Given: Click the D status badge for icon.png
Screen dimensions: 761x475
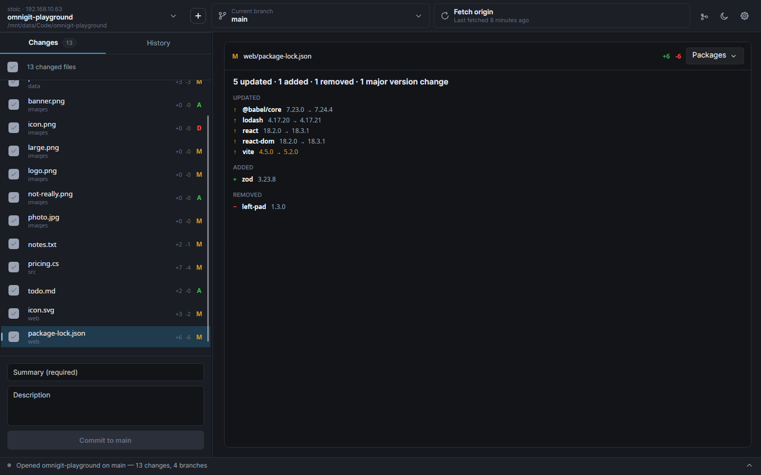Looking at the screenshot, I should click(x=199, y=128).
